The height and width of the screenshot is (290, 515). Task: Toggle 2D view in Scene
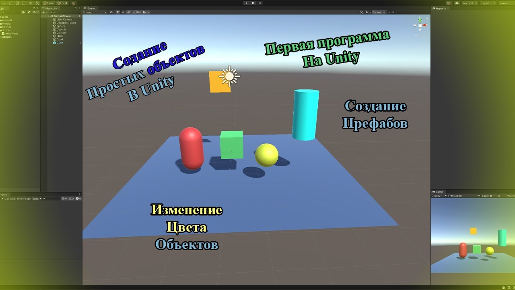(x=111, y=12)
